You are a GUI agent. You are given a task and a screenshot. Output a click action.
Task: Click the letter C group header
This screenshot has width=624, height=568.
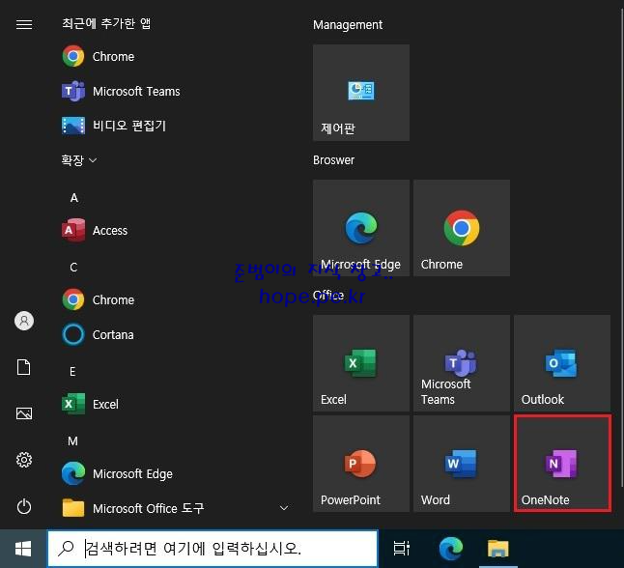(73, 267)
